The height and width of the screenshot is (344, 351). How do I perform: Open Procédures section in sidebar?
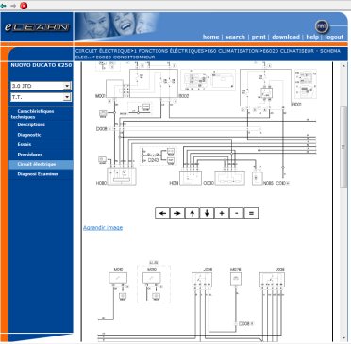(x=30, y=155)
